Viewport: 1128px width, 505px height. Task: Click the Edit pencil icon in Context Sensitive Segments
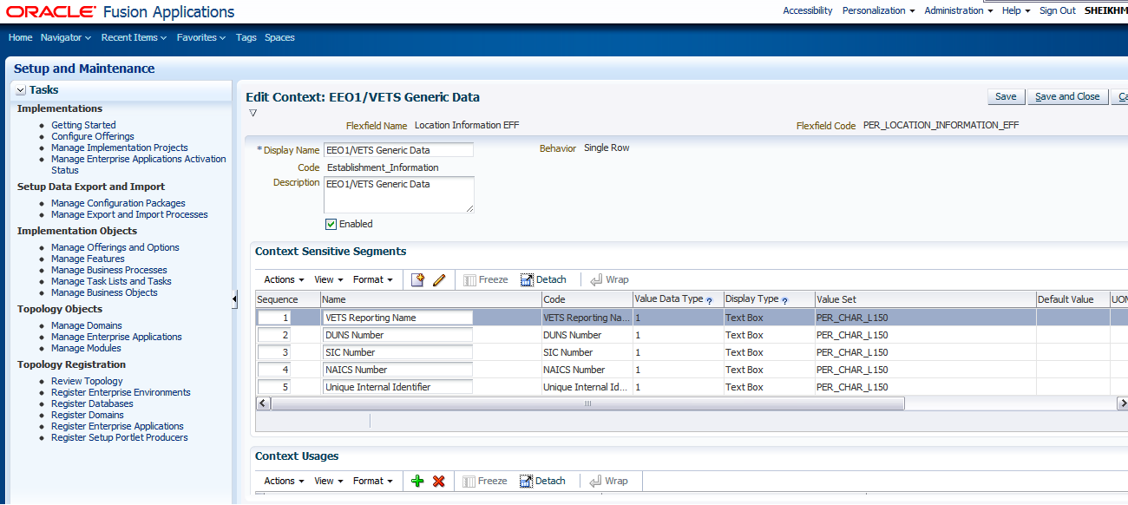[x=439, y=279]
